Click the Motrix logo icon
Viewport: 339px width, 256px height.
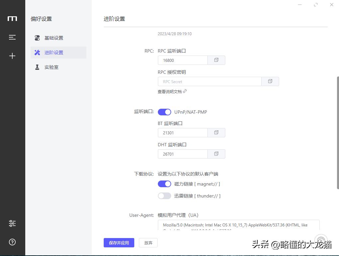(x=12, y=19)
